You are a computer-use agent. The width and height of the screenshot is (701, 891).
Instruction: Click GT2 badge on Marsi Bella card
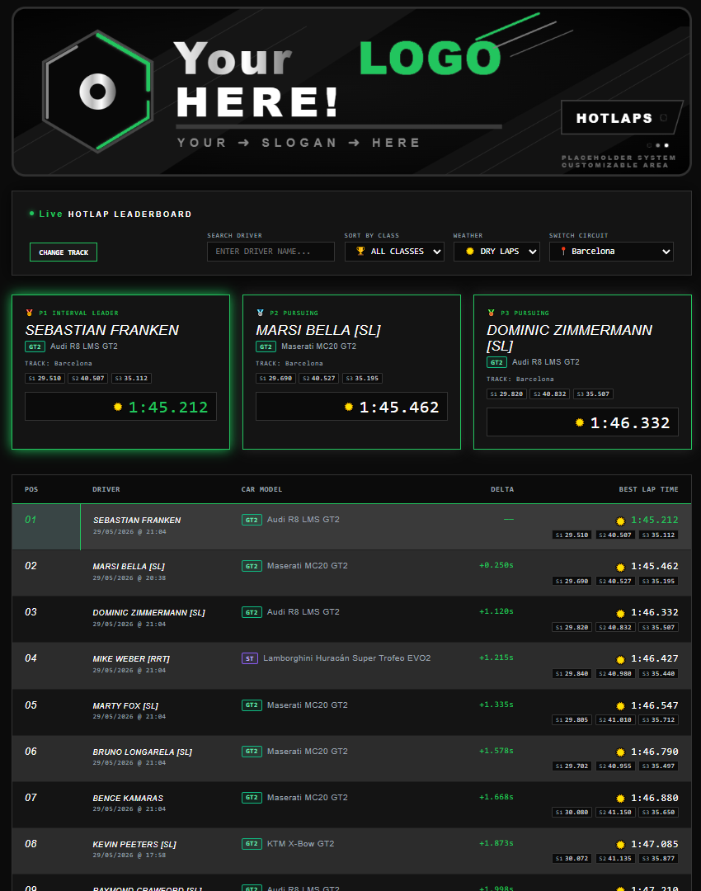pyautogui.click(x=266, y=346)
